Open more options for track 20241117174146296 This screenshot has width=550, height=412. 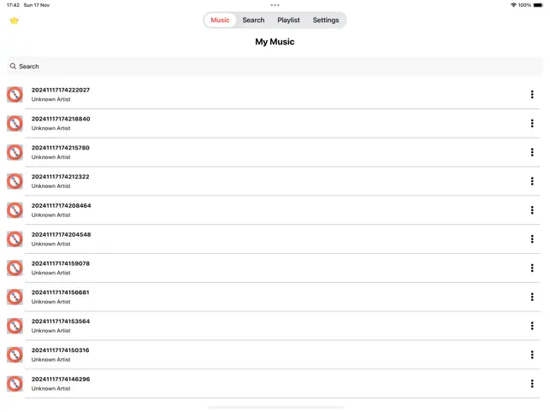click(x=532, y=384)
